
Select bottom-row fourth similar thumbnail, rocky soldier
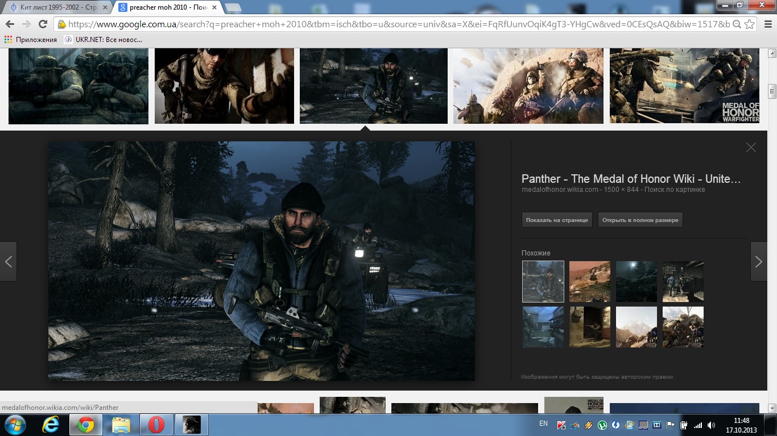683,327
